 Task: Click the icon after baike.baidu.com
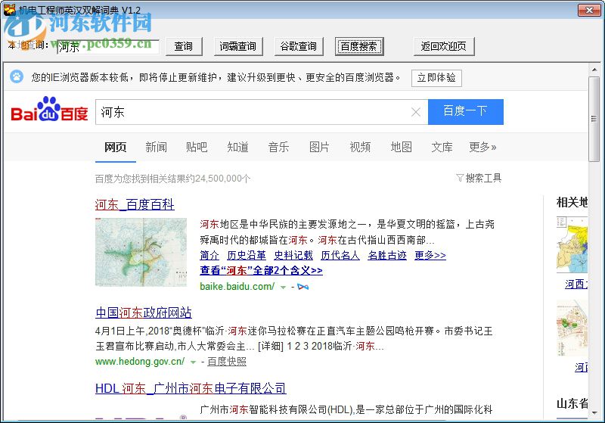pyautogui.click(x=303, y=287)
